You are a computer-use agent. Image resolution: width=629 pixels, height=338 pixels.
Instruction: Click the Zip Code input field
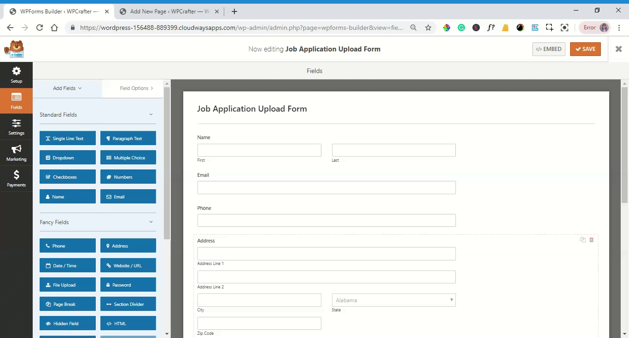(x=259, y=323)
